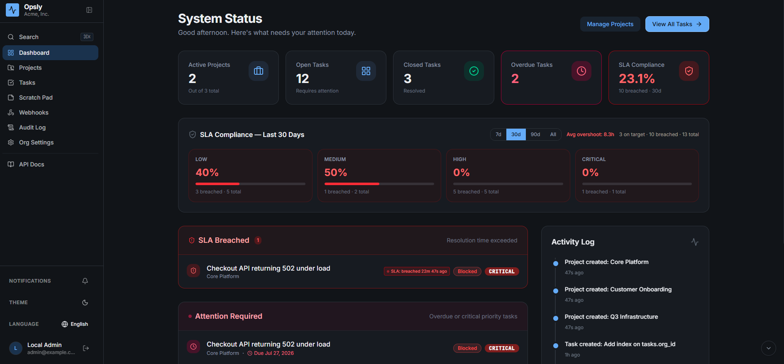Image resolution: width=784 pixels, height=364 pixels.
Task: Click Due Jul 27, 2026 label
Action: 271,353
